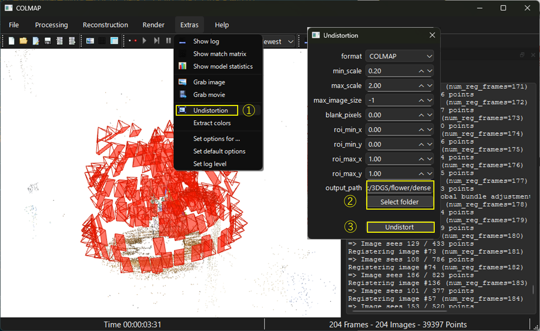
Task: Start reconstruction with the play icon
Action: pos(144,41)
